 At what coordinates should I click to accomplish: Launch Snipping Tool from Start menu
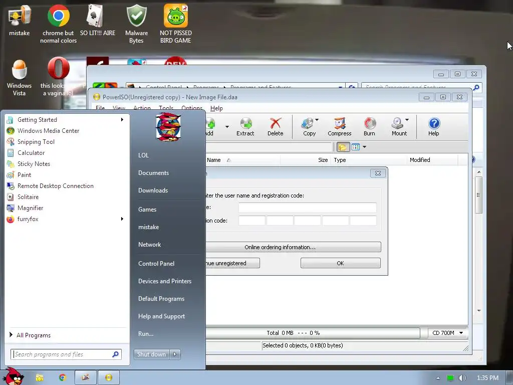[x=36, y=142]
